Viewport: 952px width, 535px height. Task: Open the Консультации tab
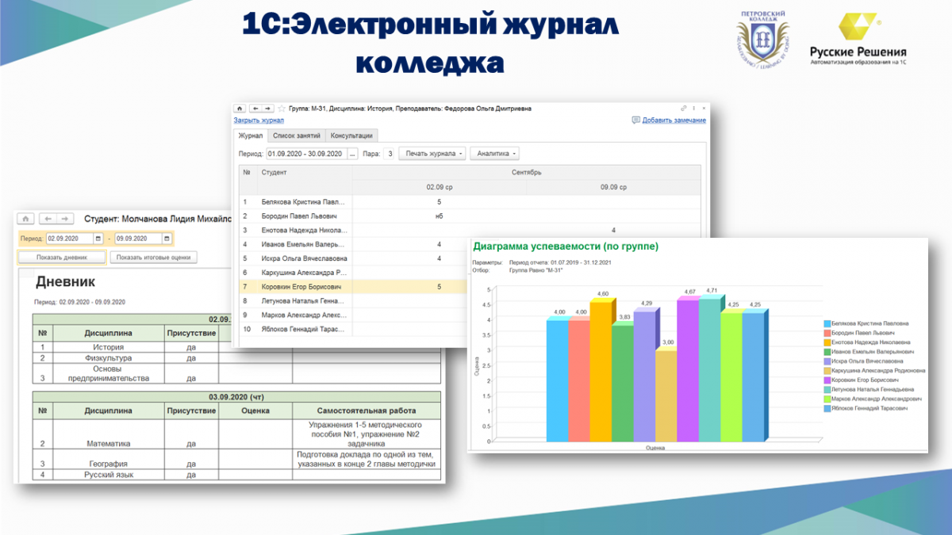click(x=351, y=136)
